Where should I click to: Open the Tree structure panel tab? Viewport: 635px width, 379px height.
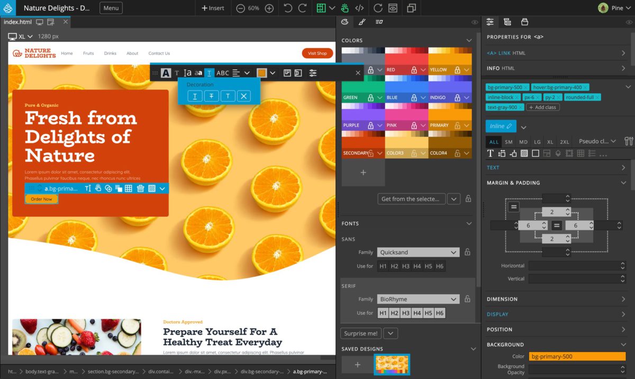(507, 22)
